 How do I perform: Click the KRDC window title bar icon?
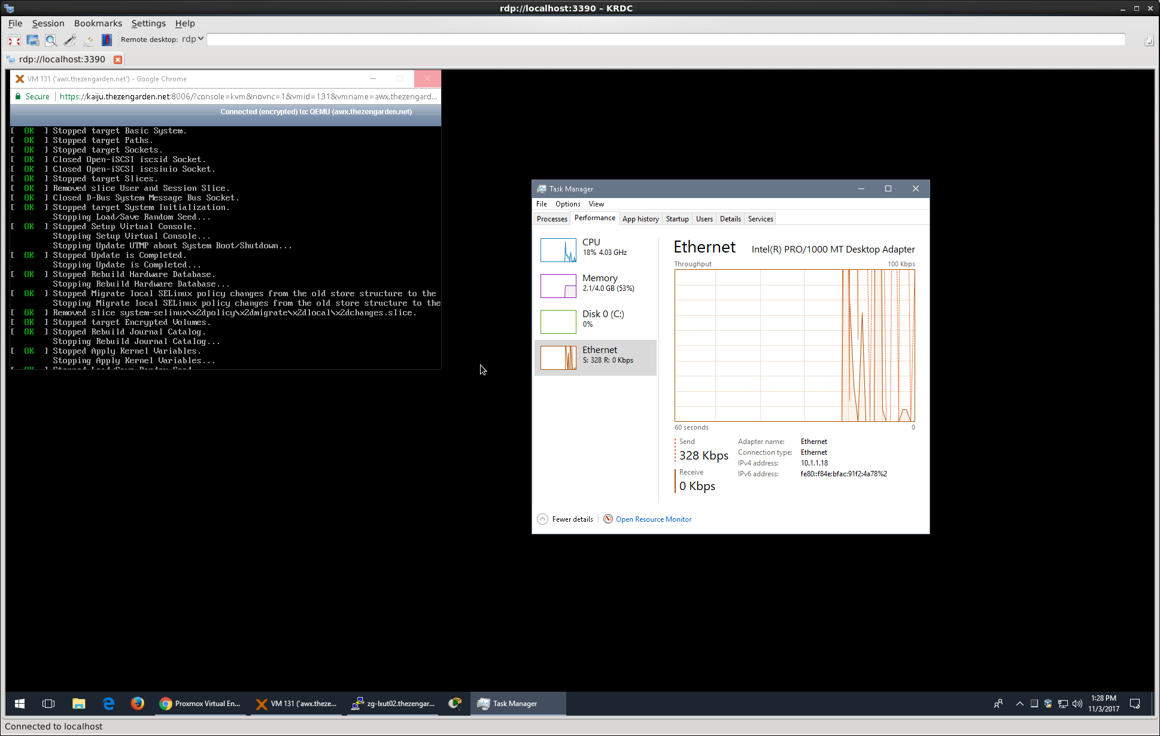[9, 8]
